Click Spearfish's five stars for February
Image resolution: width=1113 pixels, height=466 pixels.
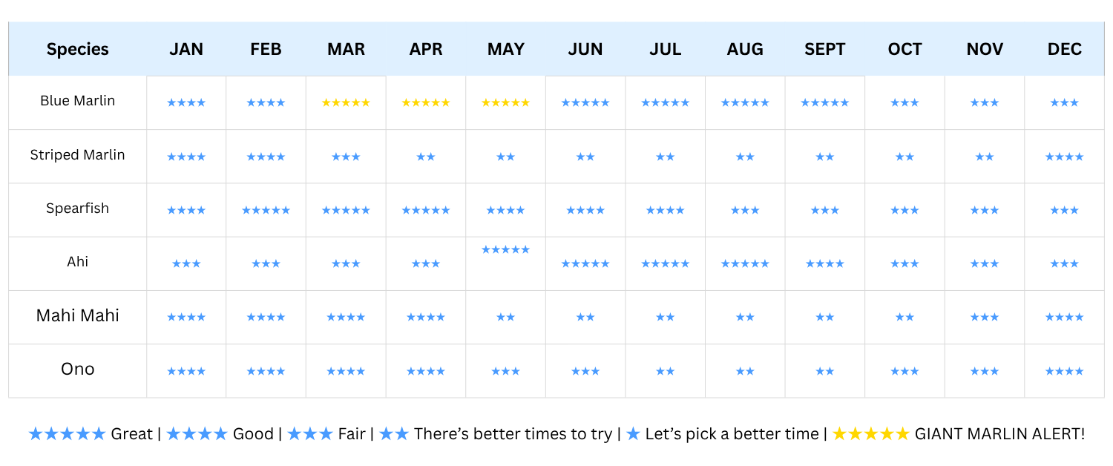266,211
